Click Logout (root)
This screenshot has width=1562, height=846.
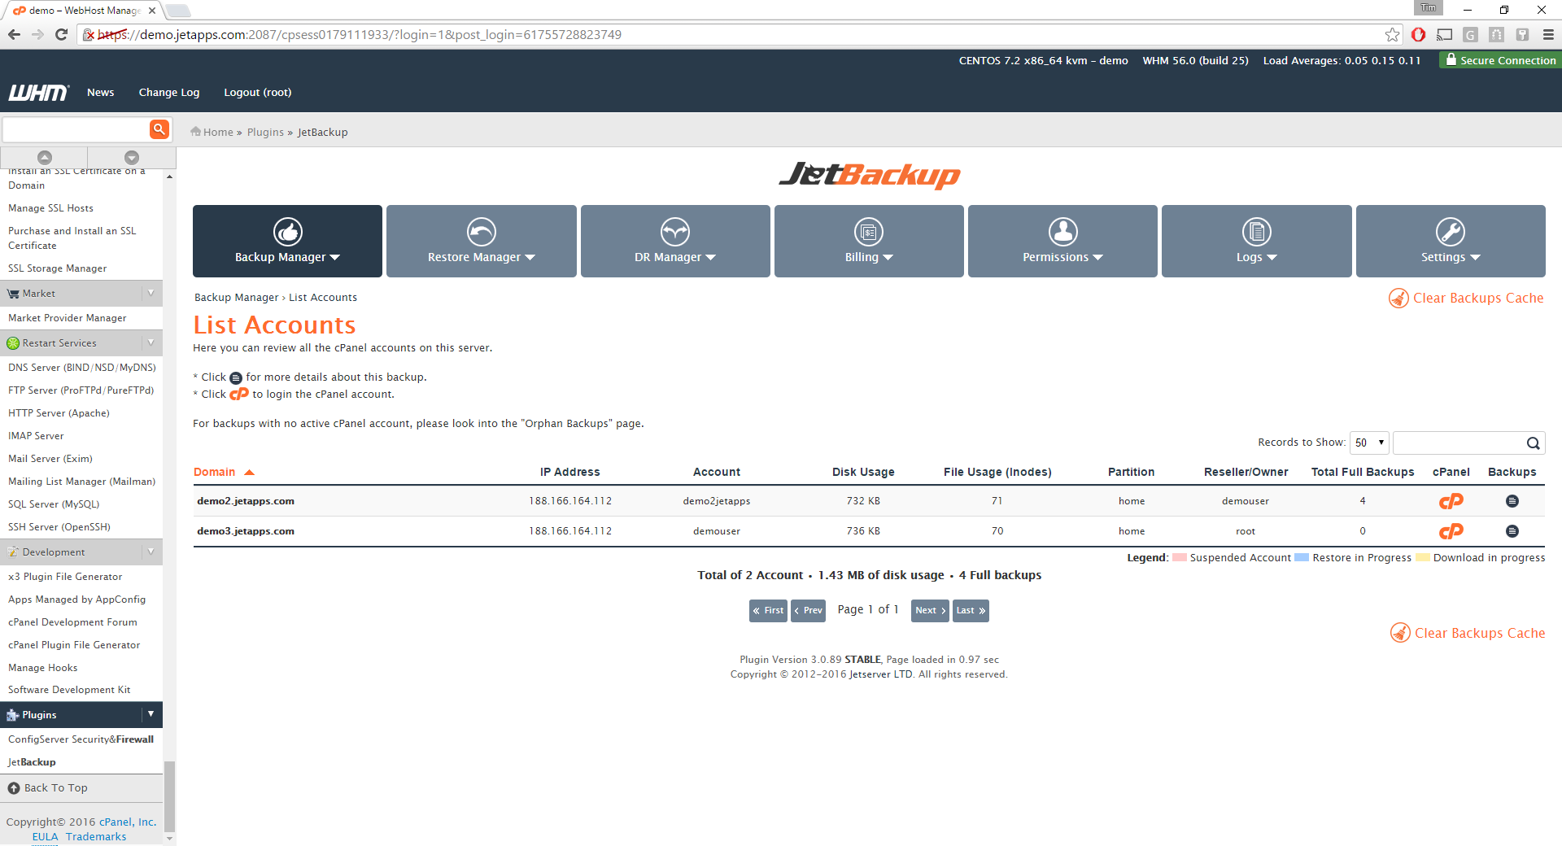258,92
